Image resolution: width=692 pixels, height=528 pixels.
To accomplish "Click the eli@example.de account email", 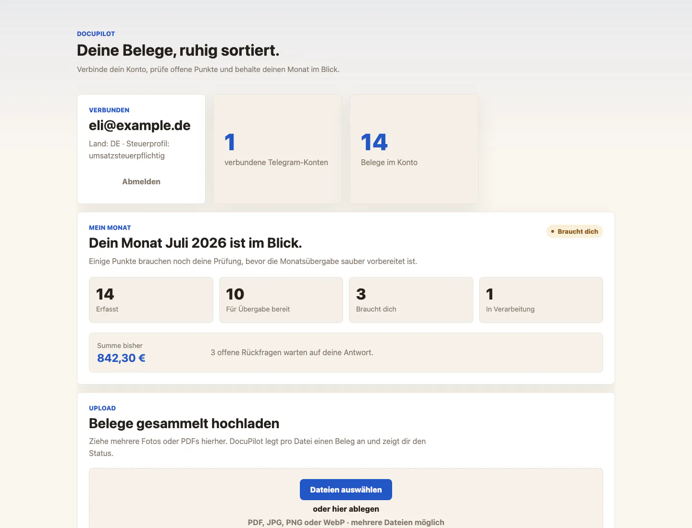I will [140, 125].
